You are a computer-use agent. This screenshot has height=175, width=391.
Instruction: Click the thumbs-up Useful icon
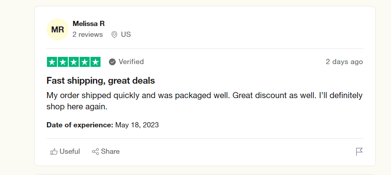click(54, 151)
